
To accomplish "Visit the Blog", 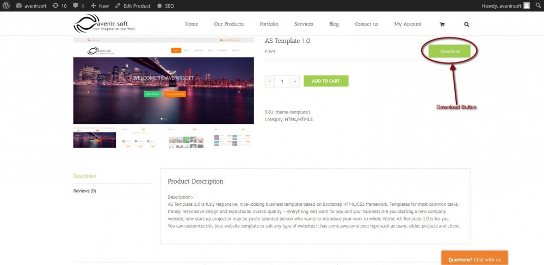I will click(x=334, y=24).
